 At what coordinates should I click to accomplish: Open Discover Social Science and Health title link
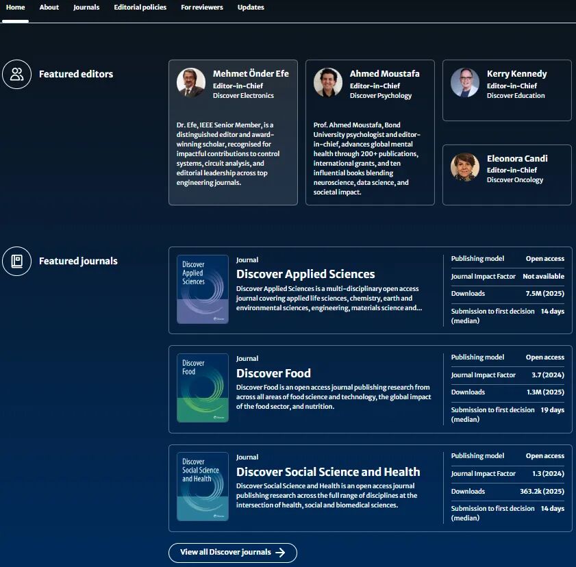(x=328, y=472)
